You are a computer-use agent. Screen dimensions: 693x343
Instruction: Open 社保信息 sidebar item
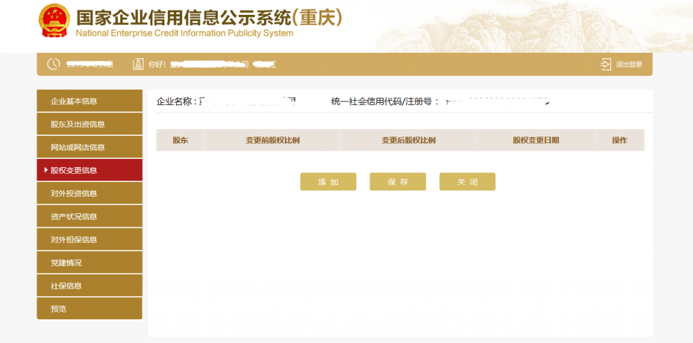coord(90,285)
